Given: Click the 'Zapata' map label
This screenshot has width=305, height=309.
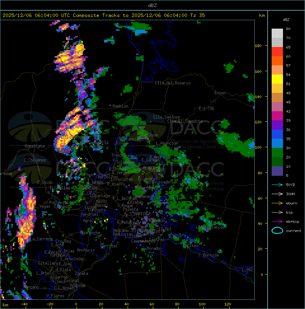Looking at the screenshot, I should click(81, 273).
